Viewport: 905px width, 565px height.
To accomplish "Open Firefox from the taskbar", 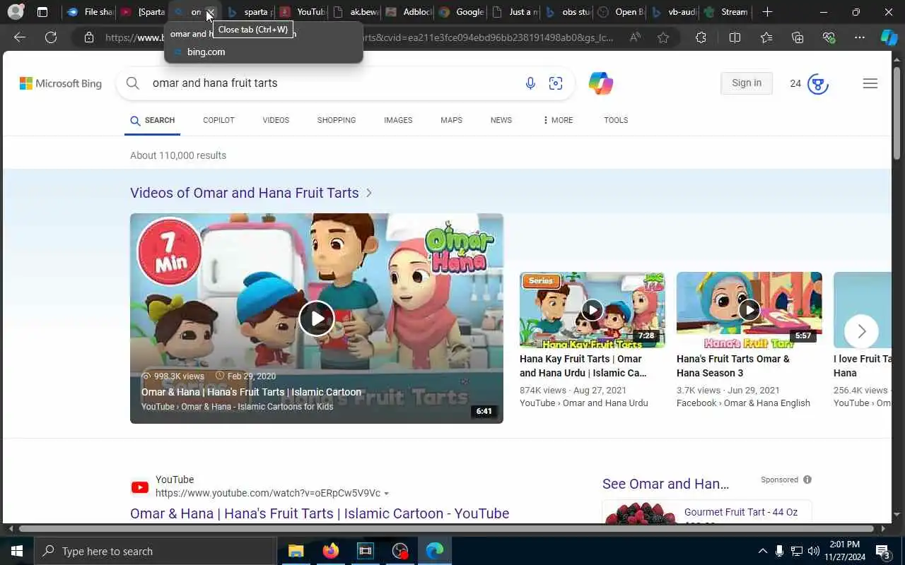I will 331,551.
